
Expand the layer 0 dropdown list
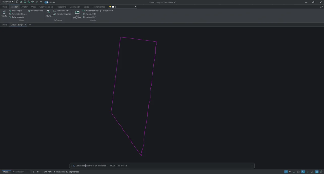(135, 7)
